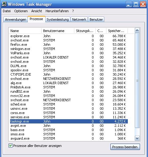Switch to the Systemleistung tab
The image size is (148, 157).
(x=57, y=20)
